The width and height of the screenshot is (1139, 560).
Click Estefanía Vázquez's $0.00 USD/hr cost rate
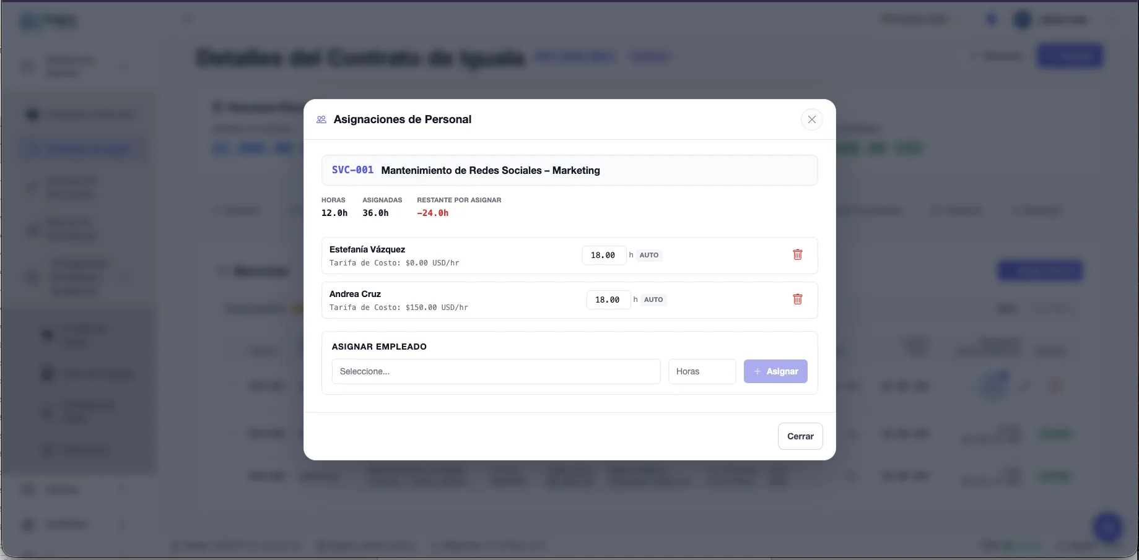tap(432, 263)
